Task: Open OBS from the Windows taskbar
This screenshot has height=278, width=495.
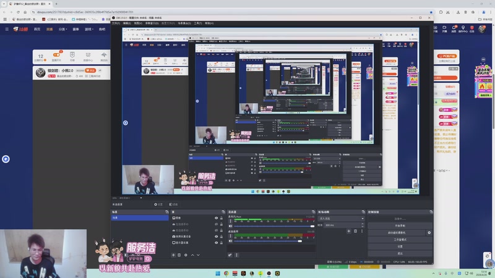Action: click(269, 273)
